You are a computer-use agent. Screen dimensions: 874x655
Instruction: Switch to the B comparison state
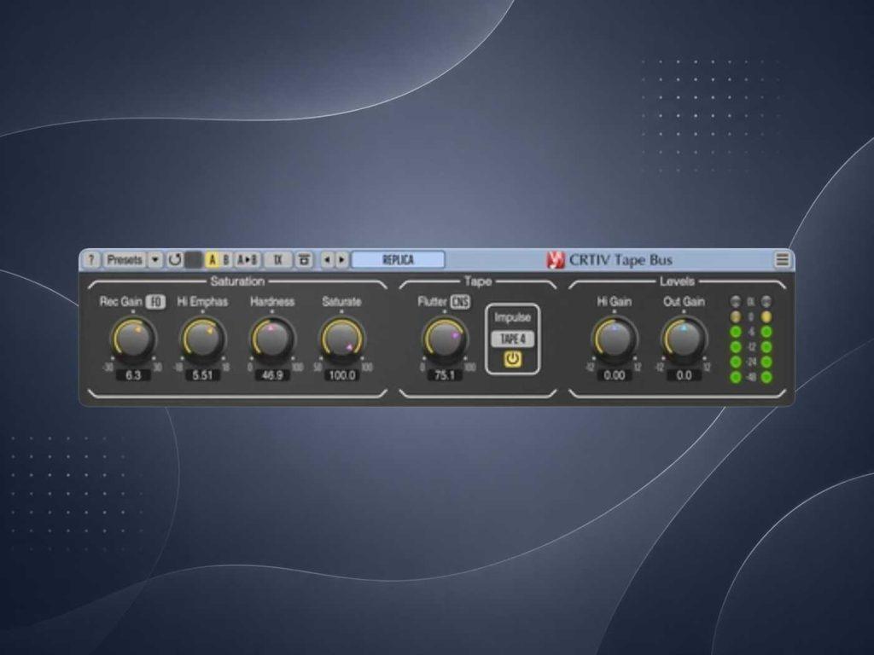[225, 260]
